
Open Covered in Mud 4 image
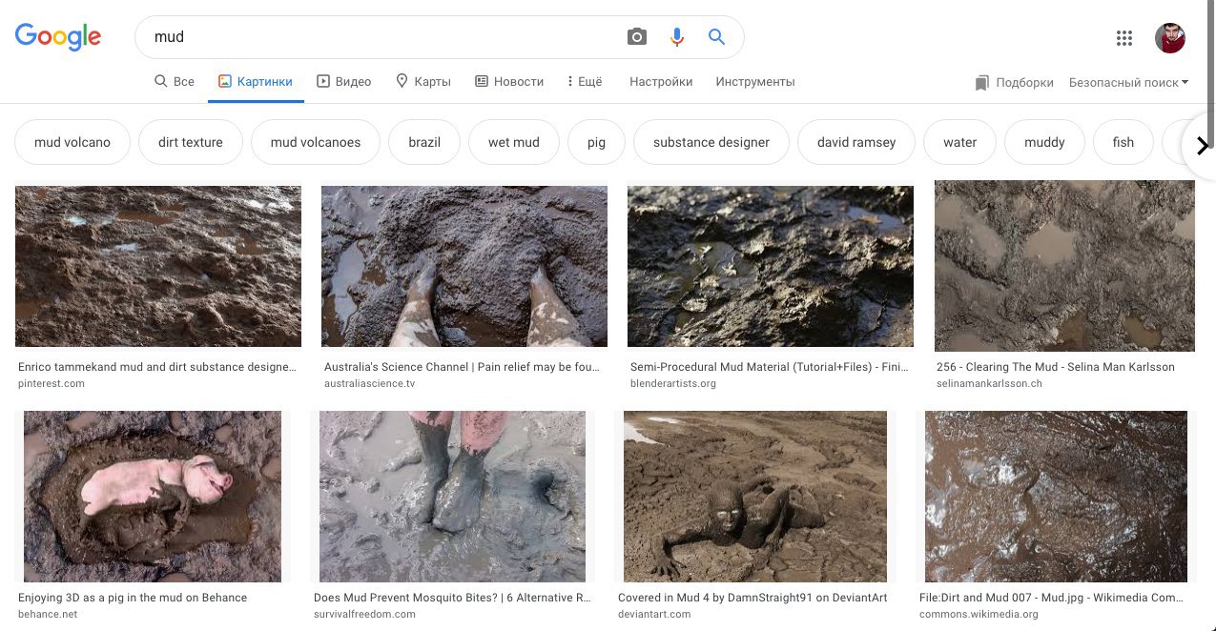tap(755, 497)
